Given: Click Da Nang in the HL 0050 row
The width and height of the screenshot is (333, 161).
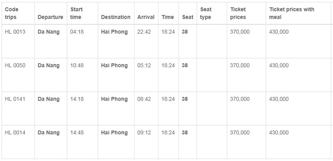Looking at the screenshot, I should pos(49,65).
